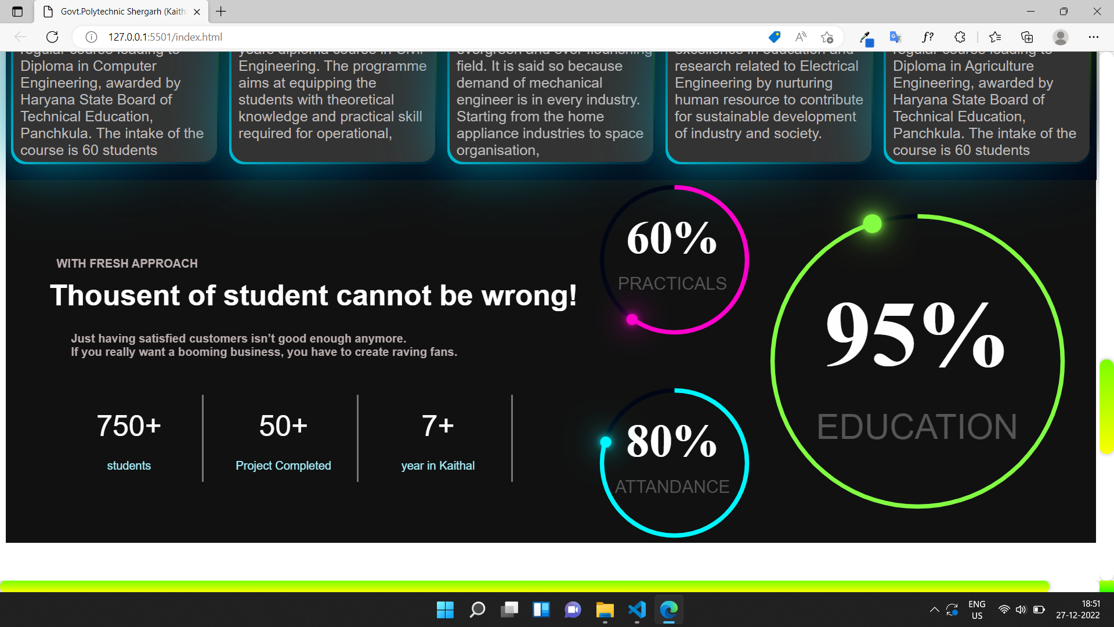Viewport: 1114px width, 627px height.
Task: Click the browser refresh icon
Action: click(52, 37)
